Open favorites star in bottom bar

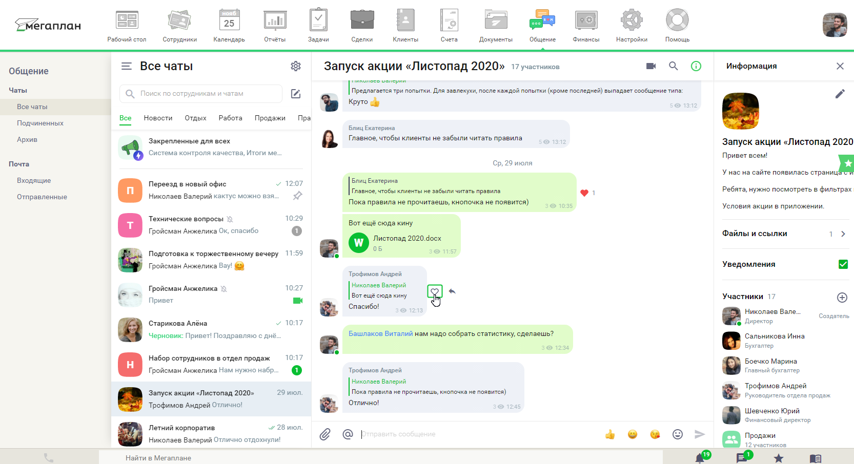tap(779, 458)
